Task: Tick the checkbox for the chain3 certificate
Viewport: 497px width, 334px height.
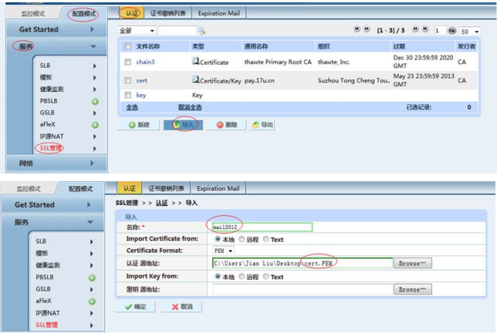Action: [128, 62]
